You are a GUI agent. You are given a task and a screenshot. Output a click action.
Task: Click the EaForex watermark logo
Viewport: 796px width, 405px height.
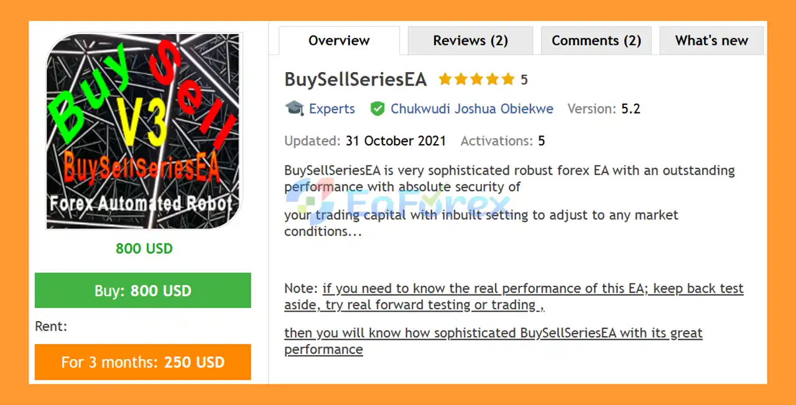click(x=398, y=201)
